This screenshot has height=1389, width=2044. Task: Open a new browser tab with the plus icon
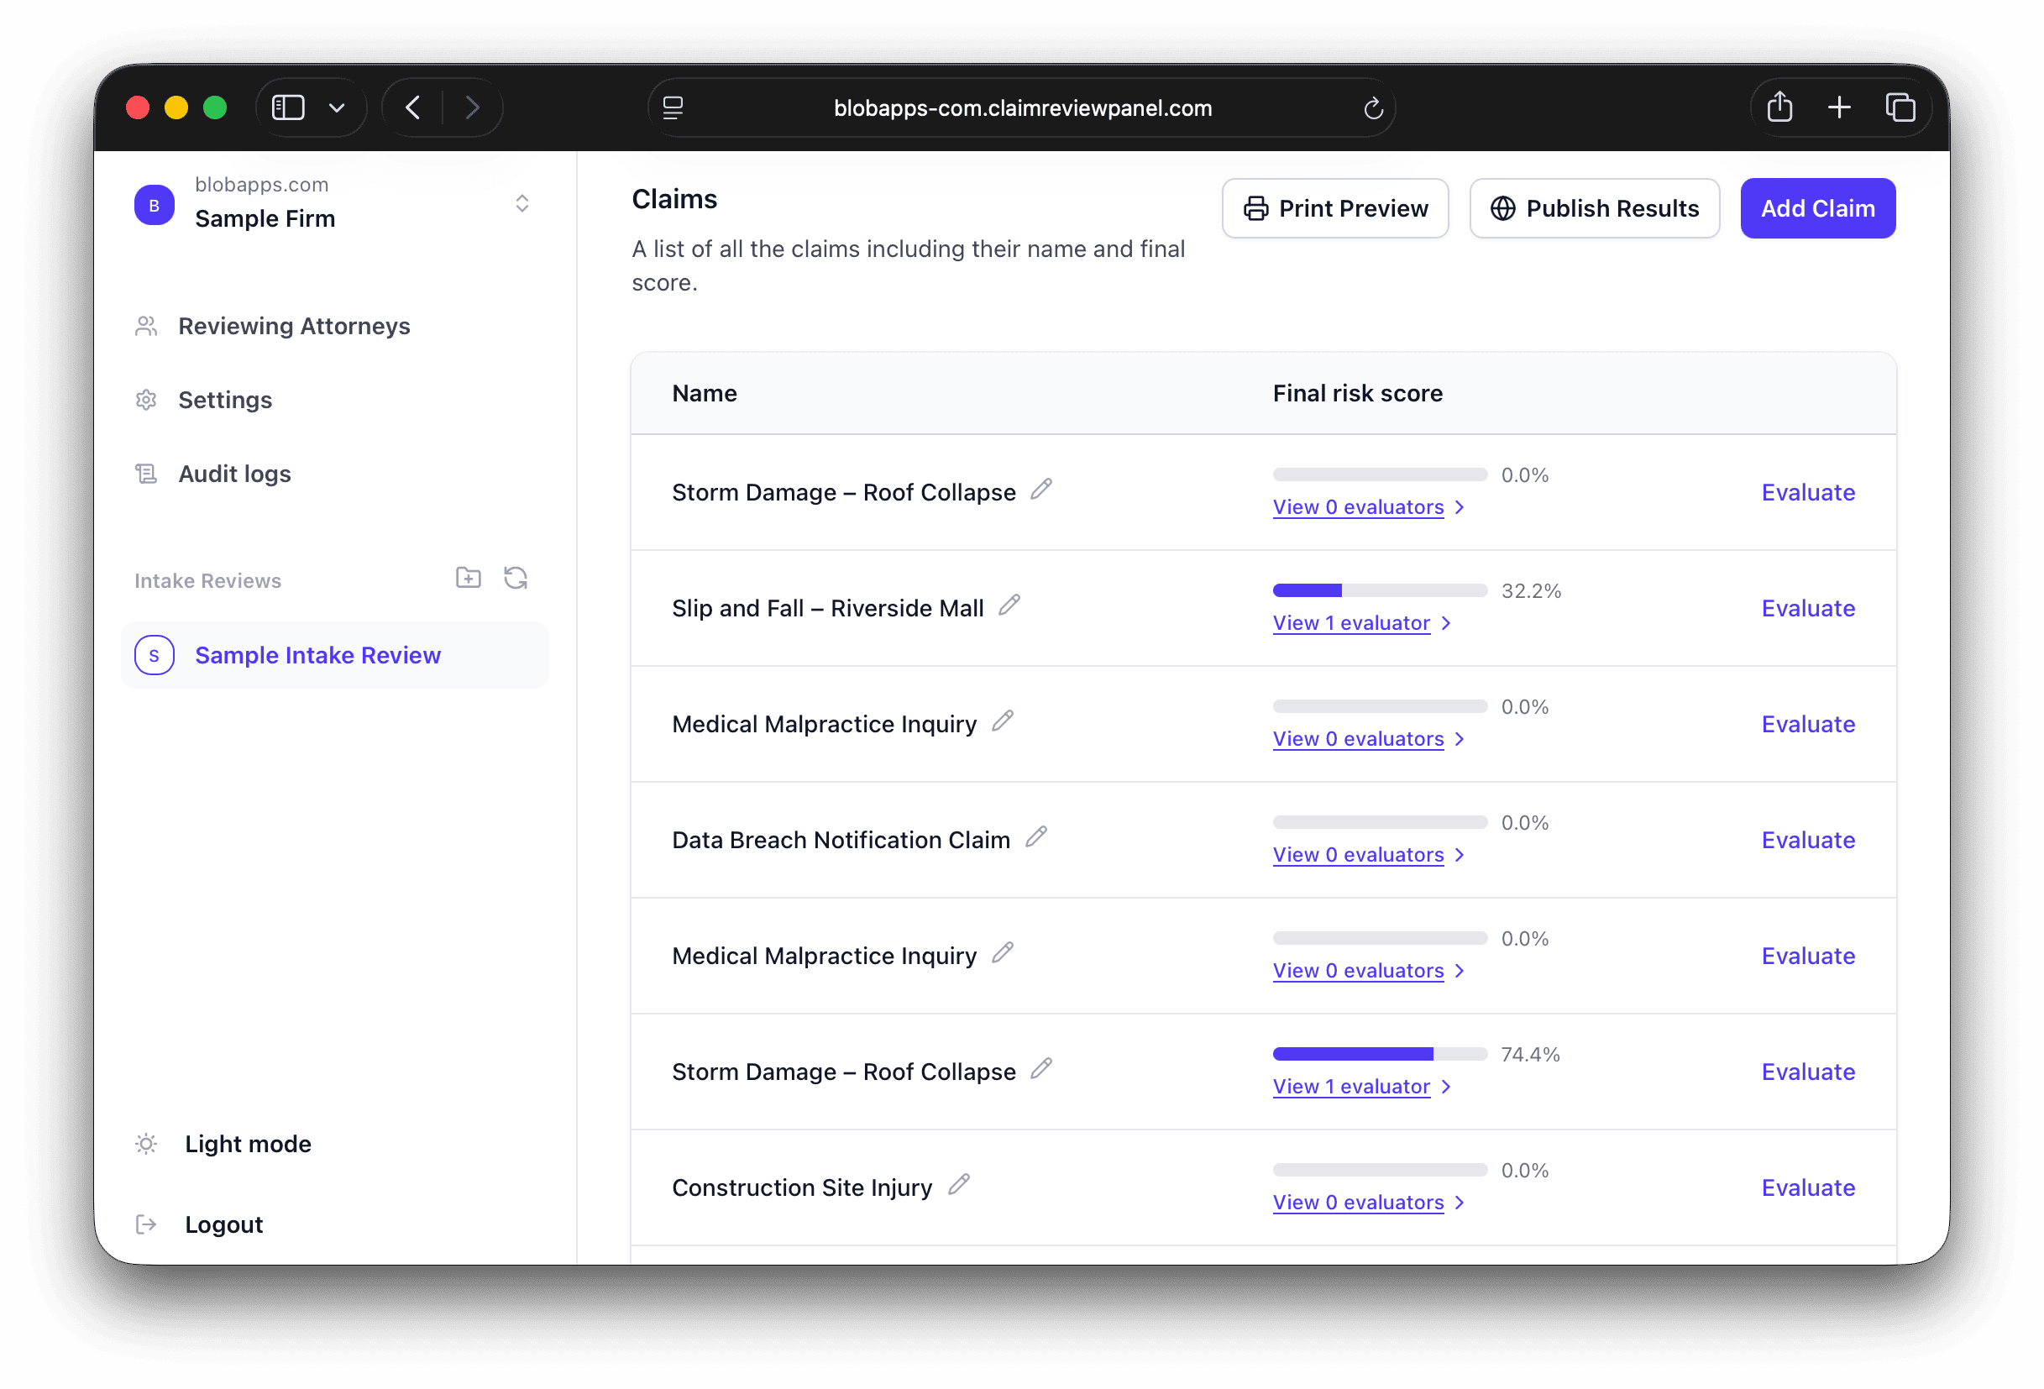[1839, 107]
